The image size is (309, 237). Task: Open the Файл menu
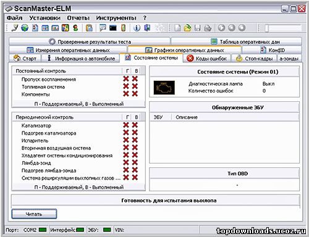point(14,18)
